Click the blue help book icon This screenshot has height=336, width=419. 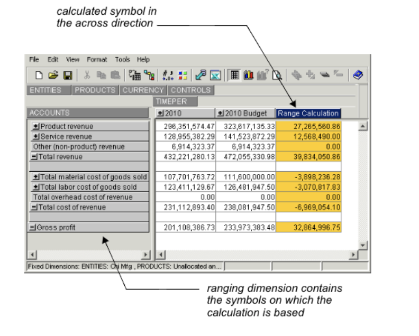(358, 76)
